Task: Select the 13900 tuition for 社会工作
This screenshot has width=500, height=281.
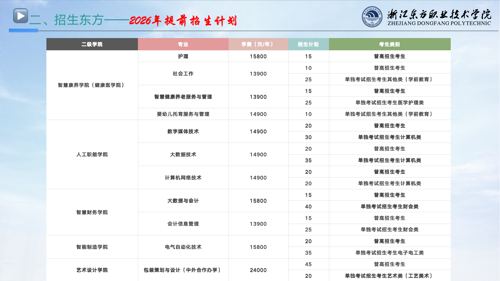Action: tap(258, 74)
